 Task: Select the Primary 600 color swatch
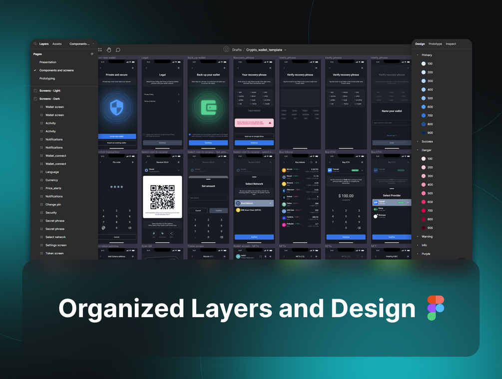[423, 107]
